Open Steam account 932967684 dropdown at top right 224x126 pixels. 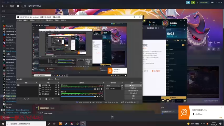pos(204,3)
